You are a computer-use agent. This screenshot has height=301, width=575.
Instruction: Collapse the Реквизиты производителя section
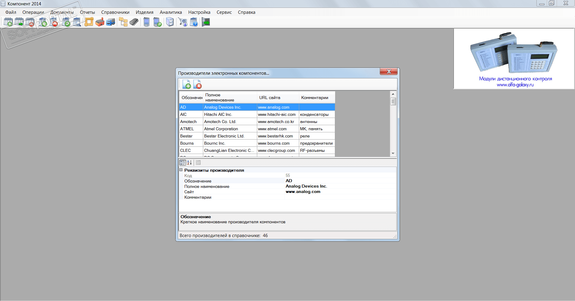click(181, 170)
